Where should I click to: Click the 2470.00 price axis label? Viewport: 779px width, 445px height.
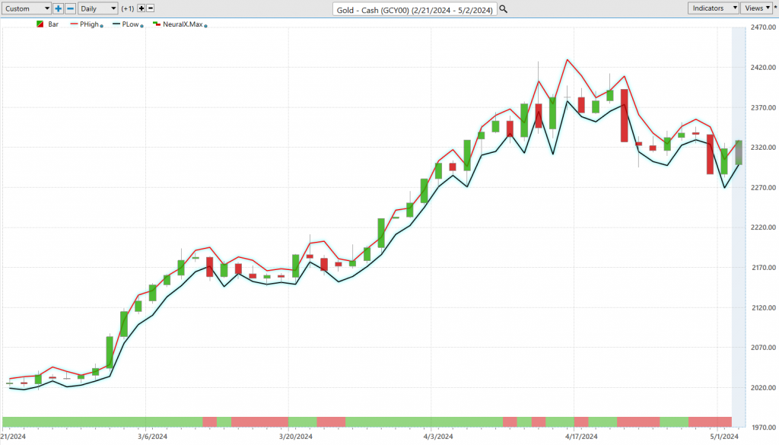coord(763,27)
